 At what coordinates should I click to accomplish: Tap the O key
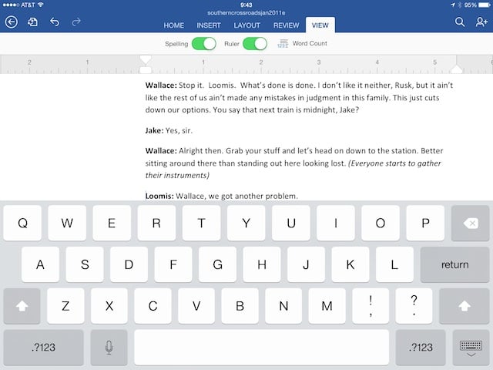pos(381,223)
